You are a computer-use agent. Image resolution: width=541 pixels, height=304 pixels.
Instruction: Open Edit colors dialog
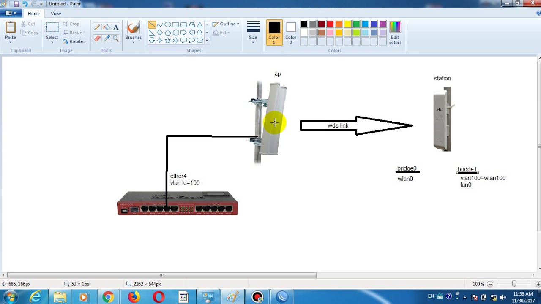tap(395, 33)
